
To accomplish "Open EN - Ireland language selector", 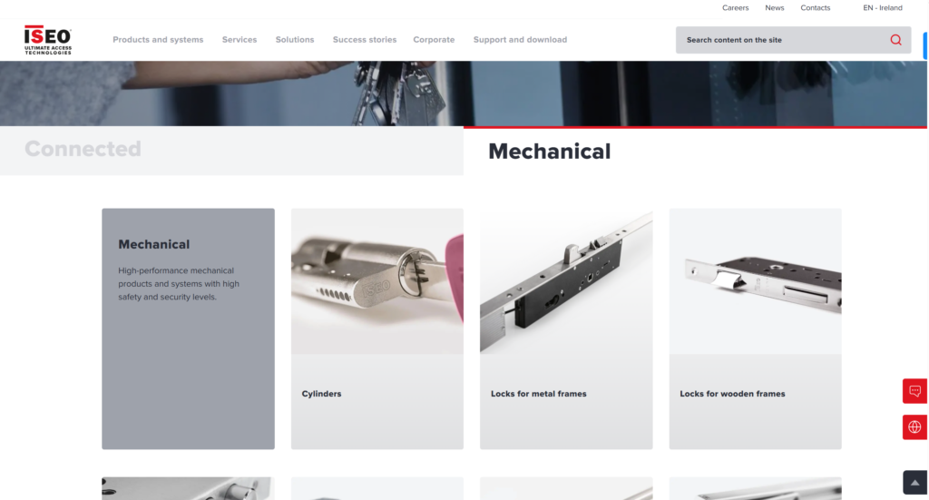I will pos(882,7).
